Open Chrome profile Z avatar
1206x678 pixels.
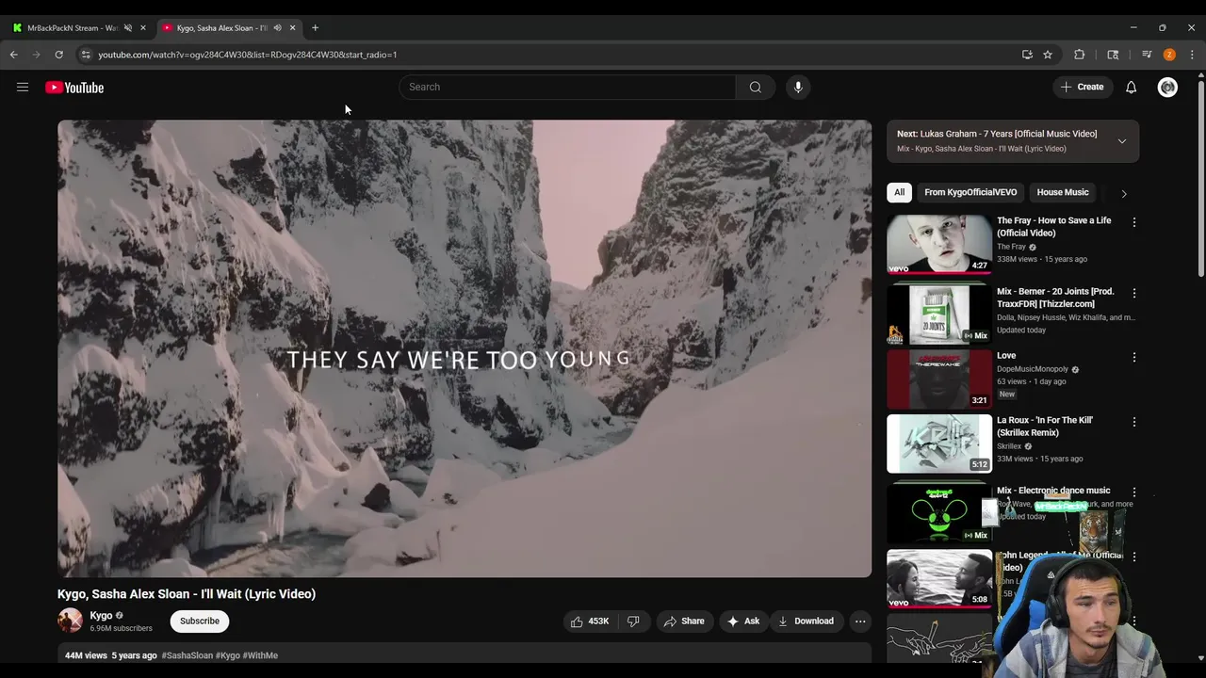coord(1169,55)
